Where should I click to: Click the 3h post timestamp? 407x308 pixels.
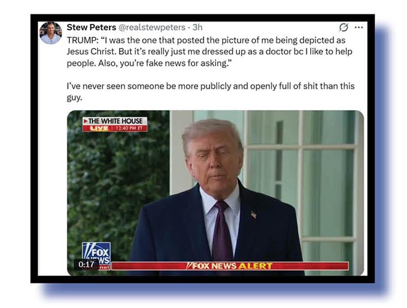point(198,28)
